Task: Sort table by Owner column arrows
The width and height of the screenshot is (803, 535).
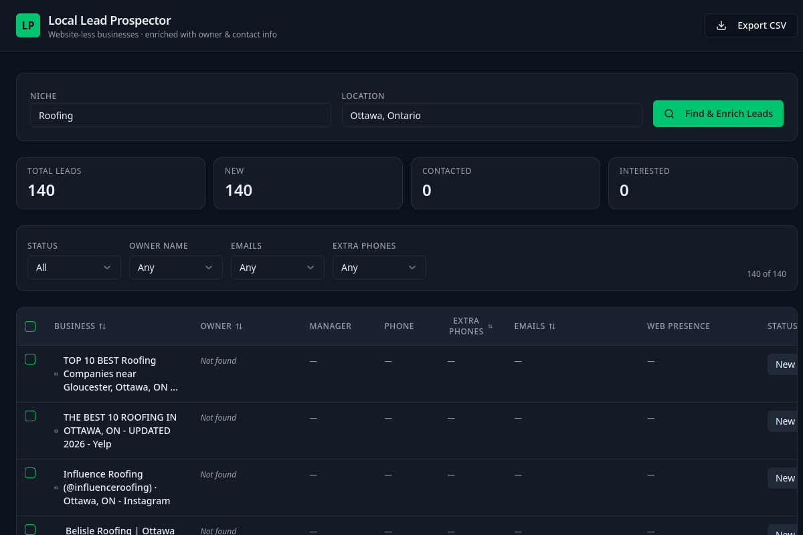Action: click(x=239, y=326)
